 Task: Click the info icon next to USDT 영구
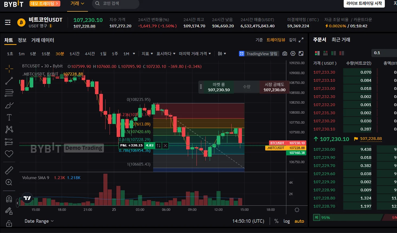click(51, 26)
